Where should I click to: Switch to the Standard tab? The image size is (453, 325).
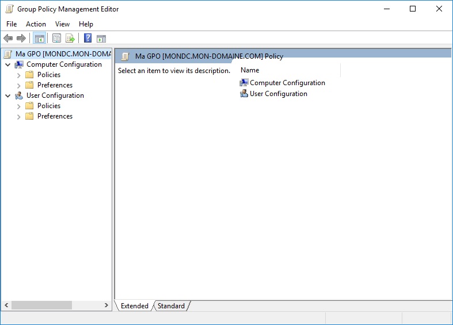point(171,306)
